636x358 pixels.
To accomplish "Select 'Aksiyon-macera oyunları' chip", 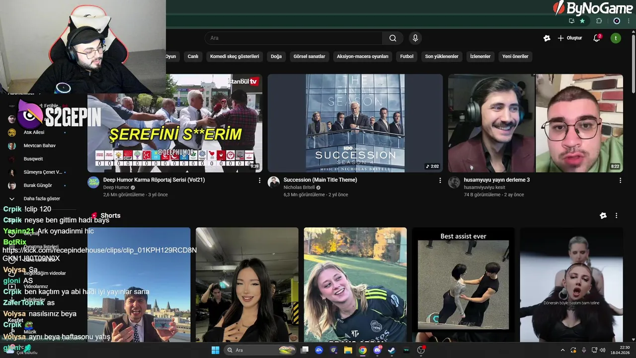I will 363,57.
